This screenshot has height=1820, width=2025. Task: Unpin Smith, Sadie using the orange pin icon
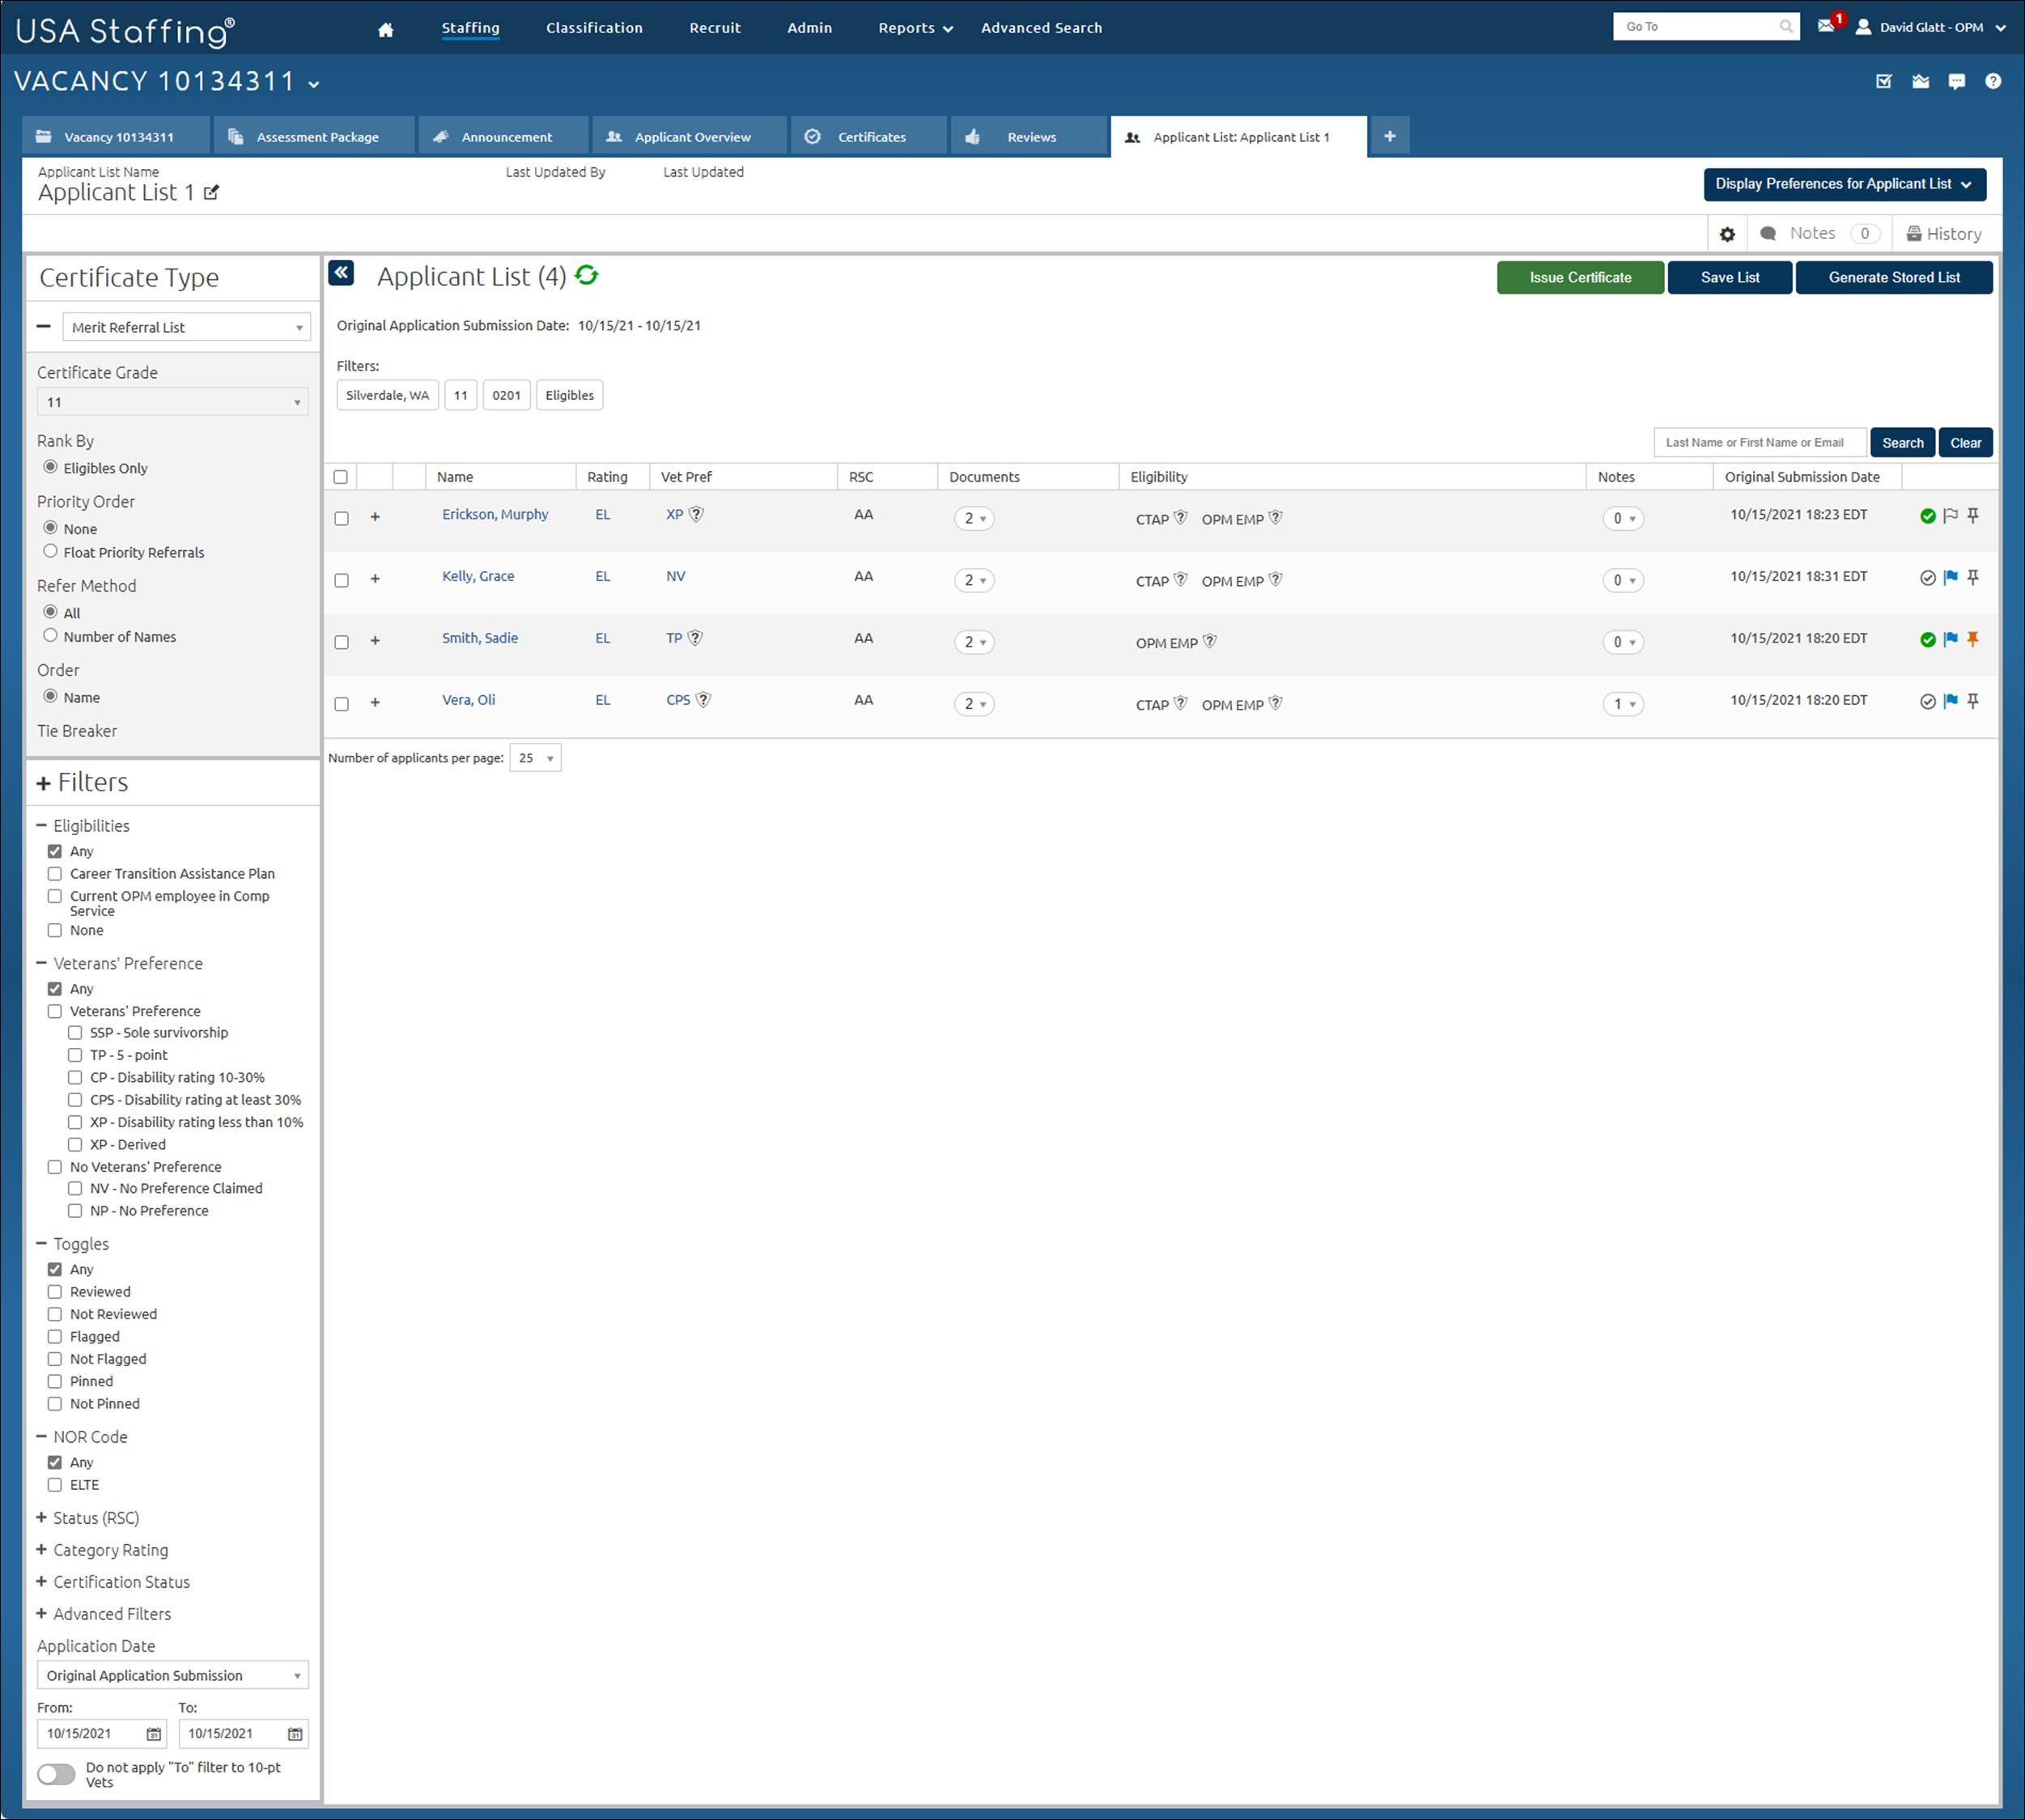pos(1973,640)
